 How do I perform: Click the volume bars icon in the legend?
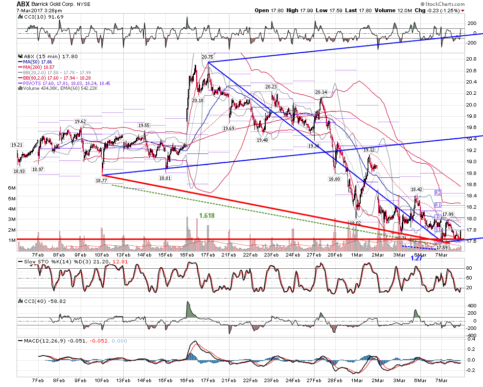[x=20, y=88]
